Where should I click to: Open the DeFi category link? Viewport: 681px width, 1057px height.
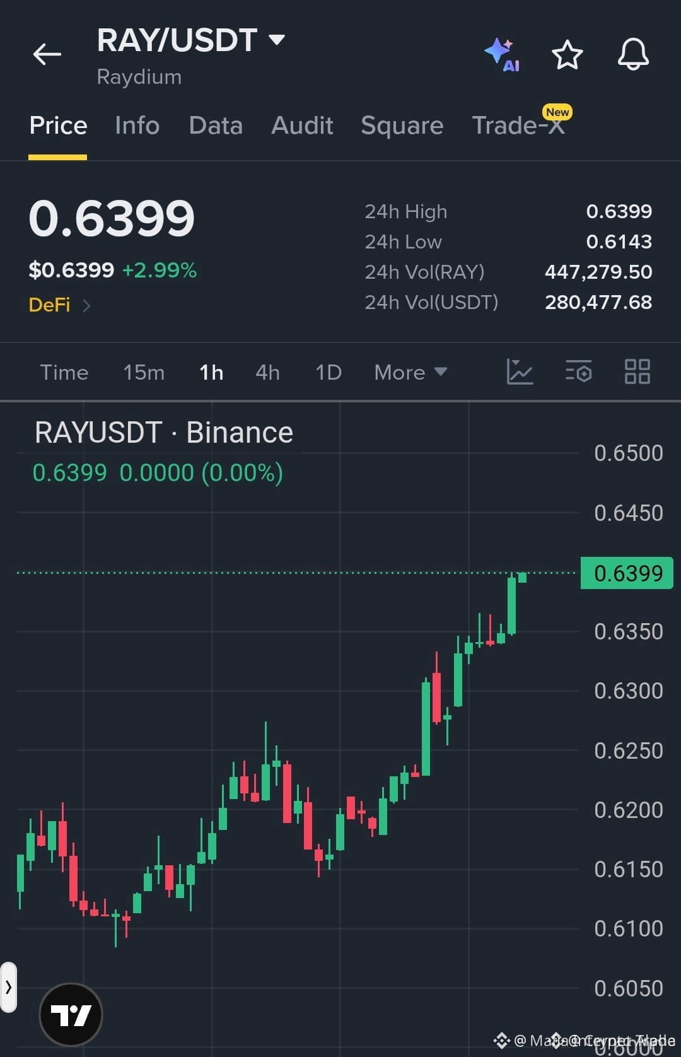point(60,305)
